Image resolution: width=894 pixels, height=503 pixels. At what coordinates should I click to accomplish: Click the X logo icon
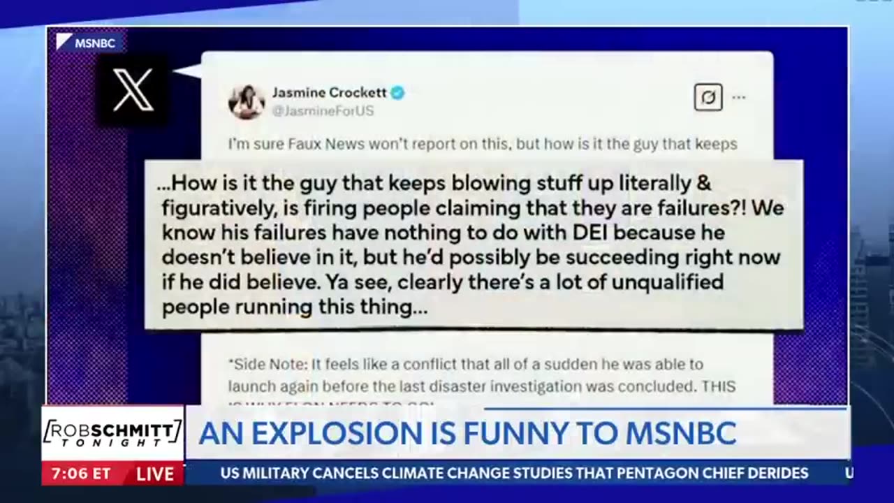133,90
